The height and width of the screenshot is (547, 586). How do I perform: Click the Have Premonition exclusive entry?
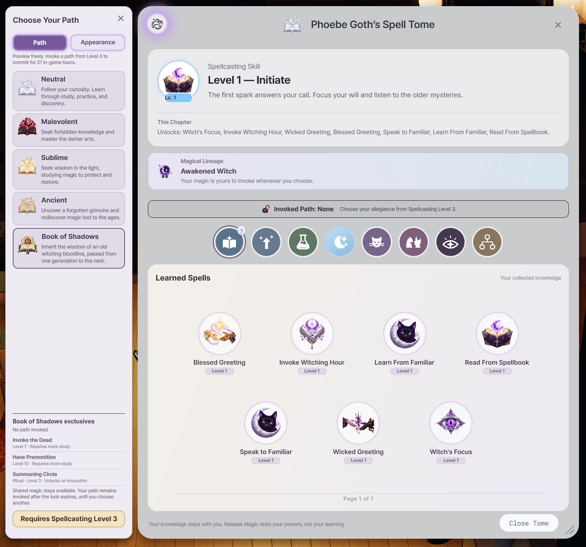(x=69, y=460)
